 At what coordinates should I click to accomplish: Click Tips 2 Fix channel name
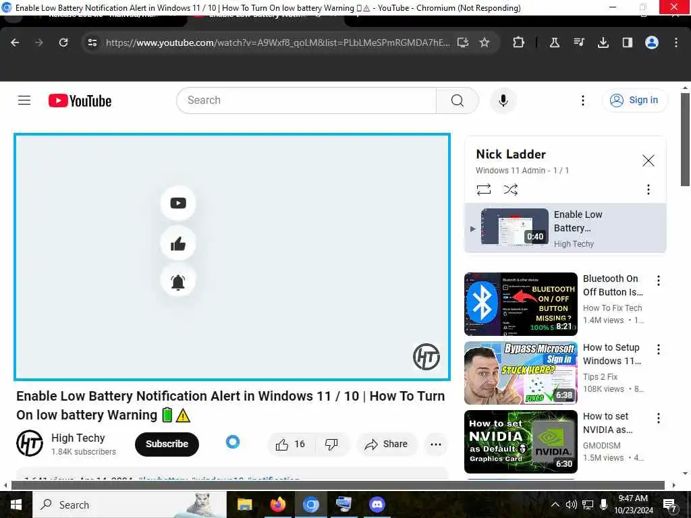click(x=600, y=376)
